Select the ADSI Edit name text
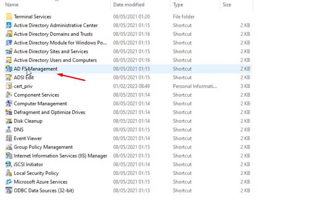Screen dimensions: 336x201 tap(24, 78)
